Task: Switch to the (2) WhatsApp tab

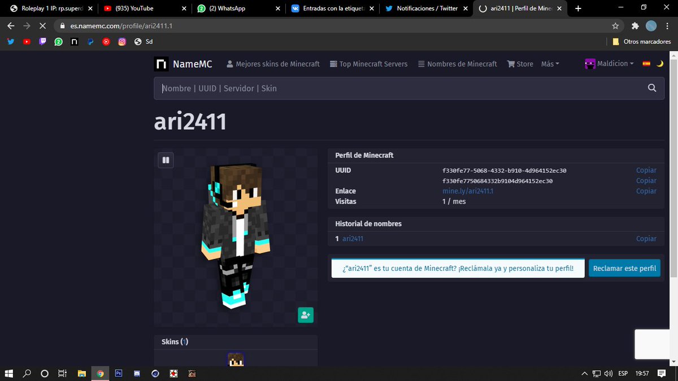Action: (x=237, y=8)
